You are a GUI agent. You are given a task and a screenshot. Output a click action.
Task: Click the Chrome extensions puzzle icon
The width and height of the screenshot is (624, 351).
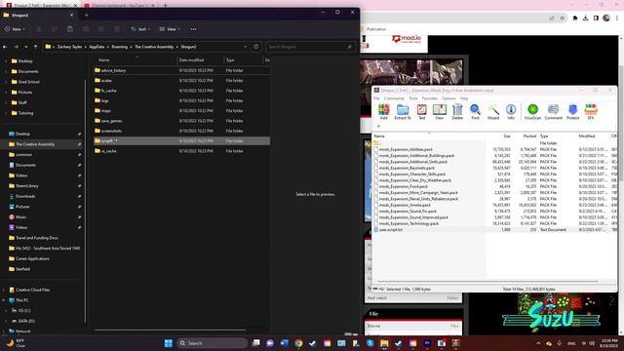(575, 18)
